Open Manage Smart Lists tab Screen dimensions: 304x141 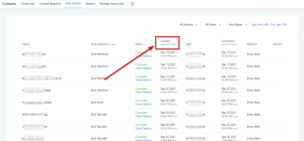click(x=112, y=4)
